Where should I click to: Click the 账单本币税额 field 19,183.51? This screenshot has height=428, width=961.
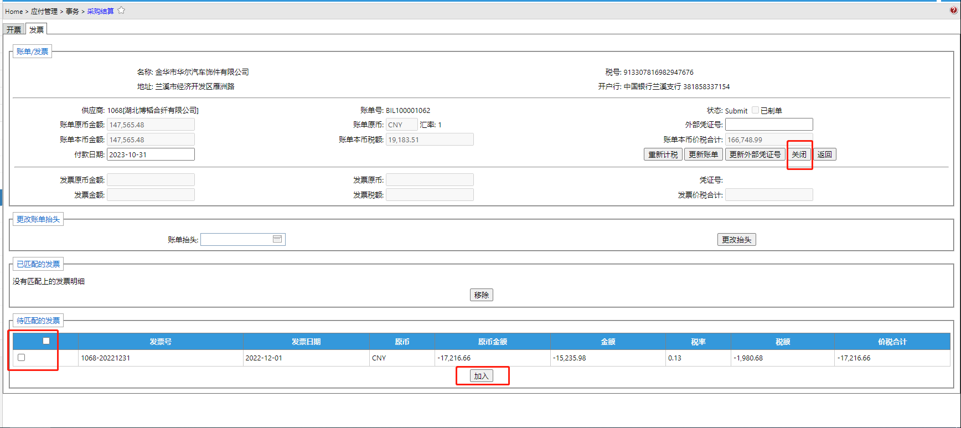pos(430,140)
